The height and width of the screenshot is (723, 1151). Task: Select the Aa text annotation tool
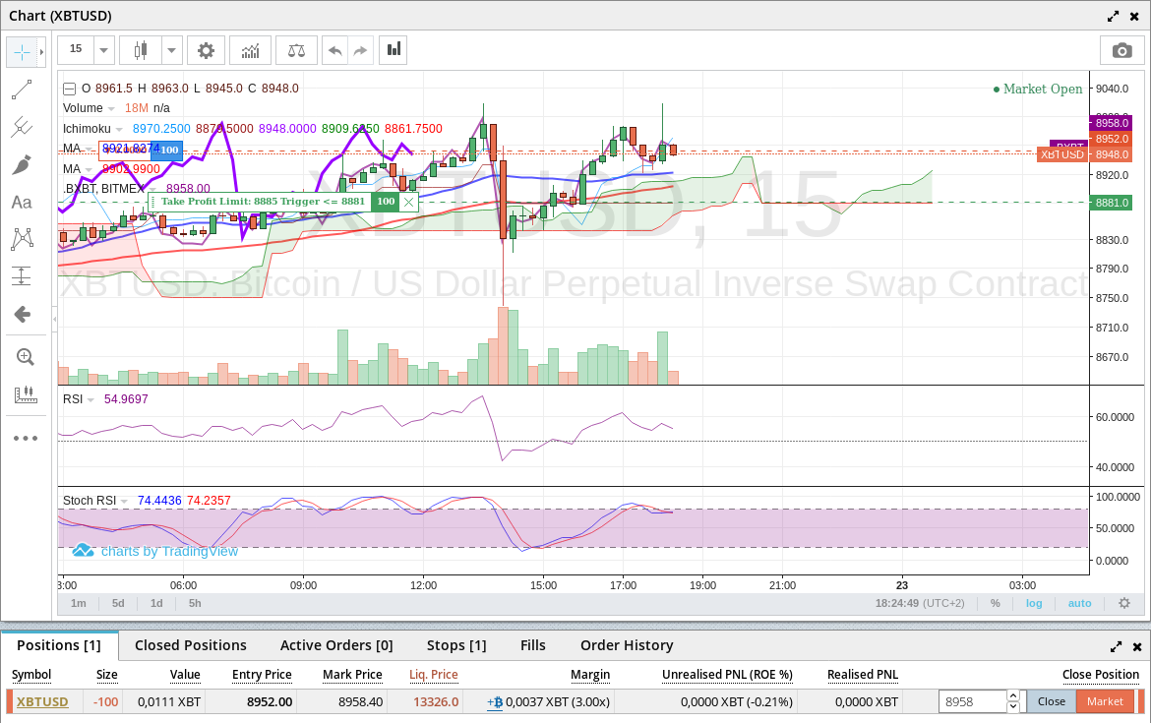coord(22,202)
